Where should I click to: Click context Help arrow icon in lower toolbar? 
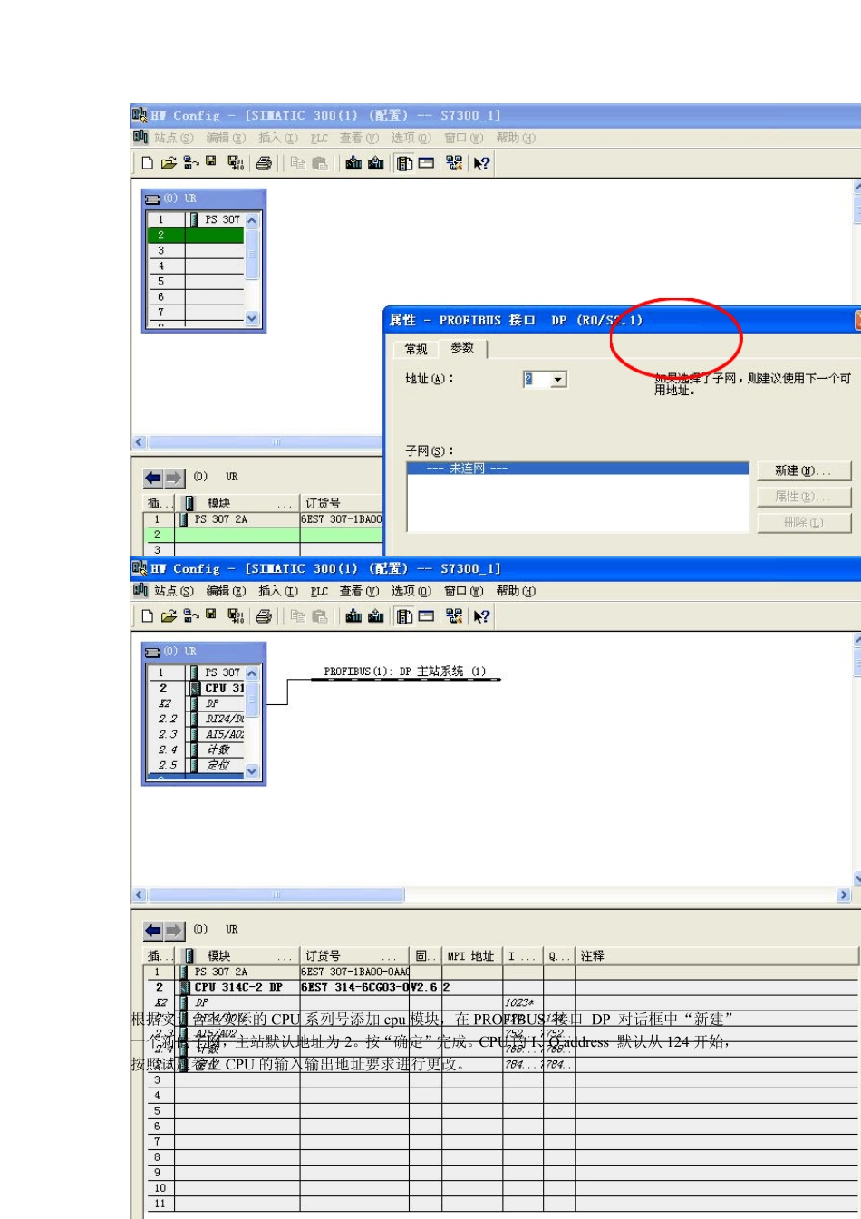coord(482,616)
